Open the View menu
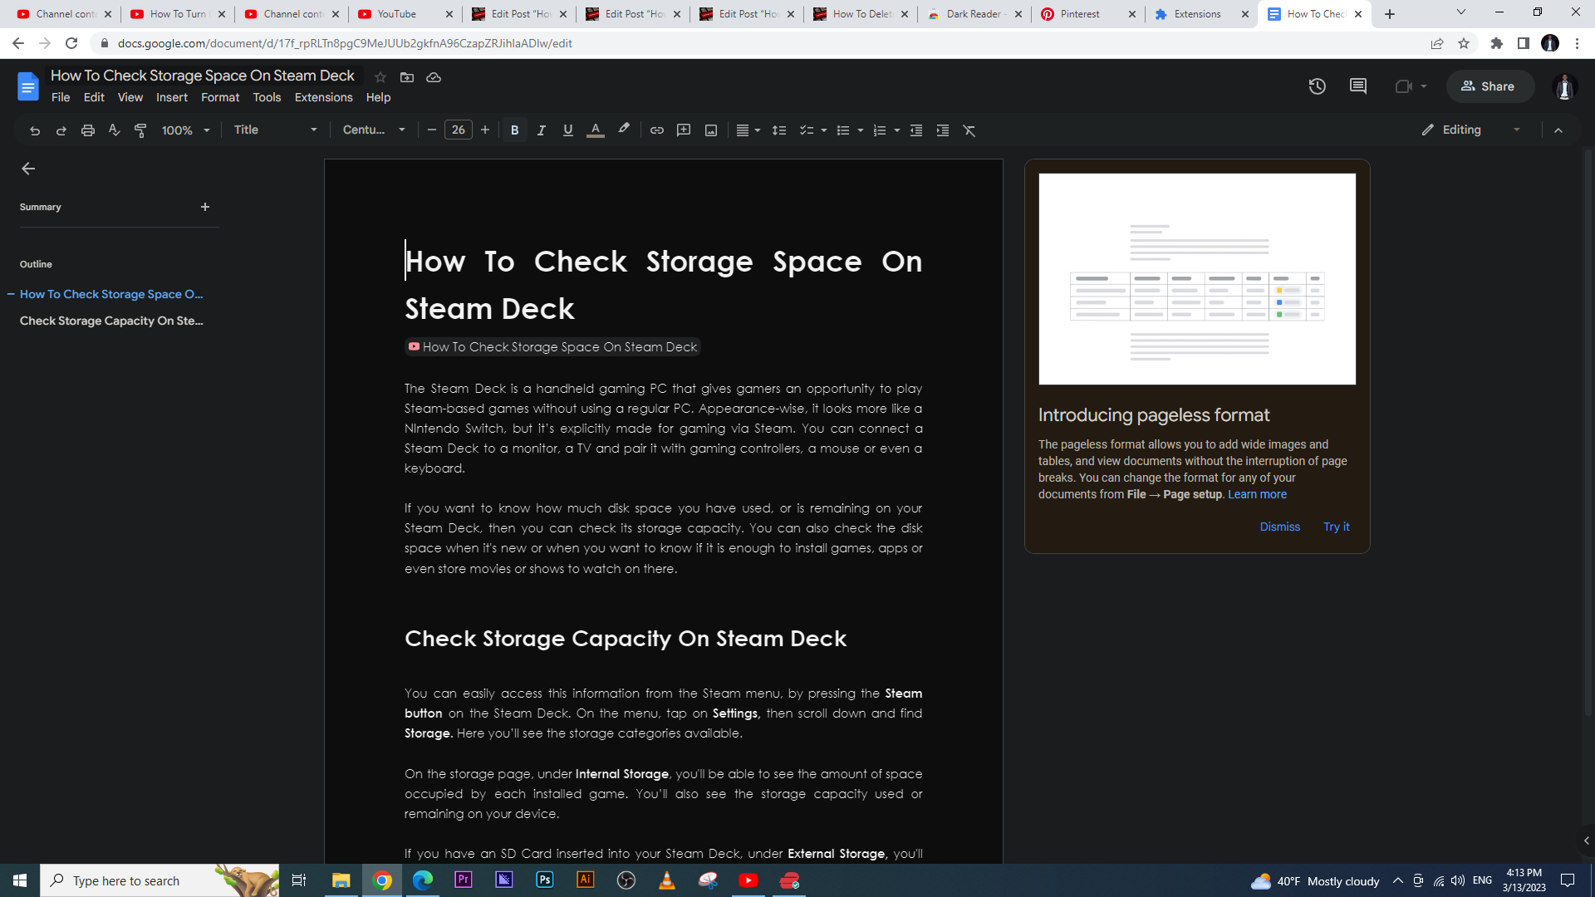This screenshot has width=1595, height=897. (x=130, y=97)
